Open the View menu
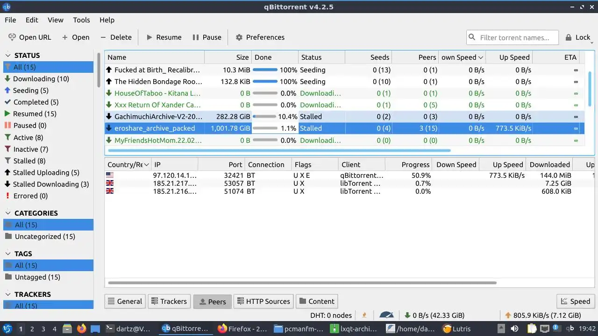The height and width of the screenshot is (336, 598). click(56, 20)
